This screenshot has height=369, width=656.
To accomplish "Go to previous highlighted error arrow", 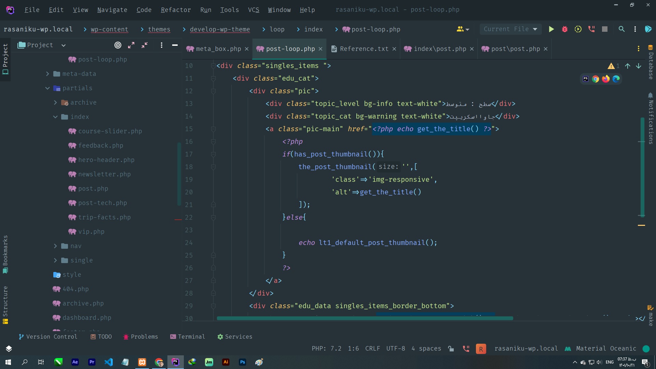I will tap(628, 66).
